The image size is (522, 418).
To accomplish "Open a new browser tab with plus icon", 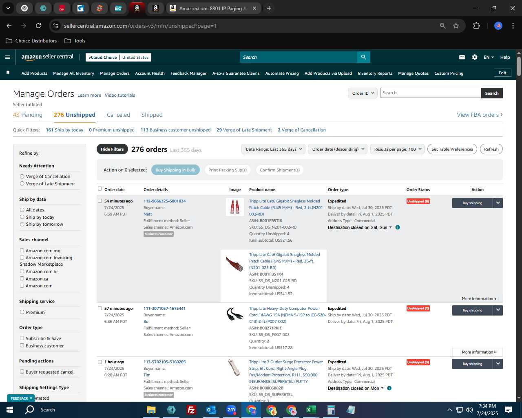I will point(269,8).
